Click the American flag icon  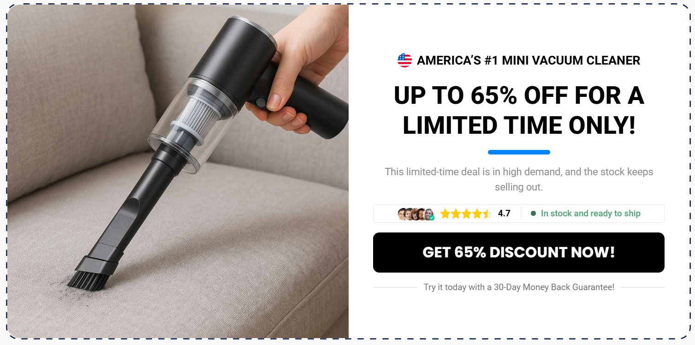404,60
